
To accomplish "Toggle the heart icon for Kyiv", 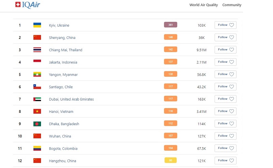I will pos(231,25).
